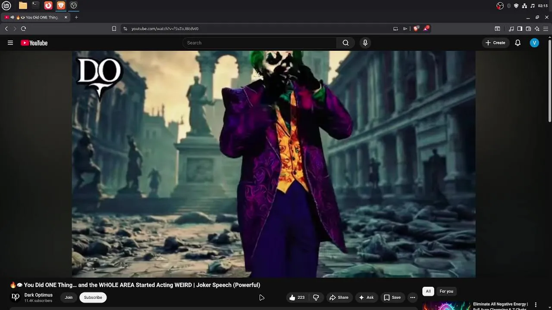Open the panel clock showing 02:15
The width and height of the screenshot is (552, 310).
543,6
